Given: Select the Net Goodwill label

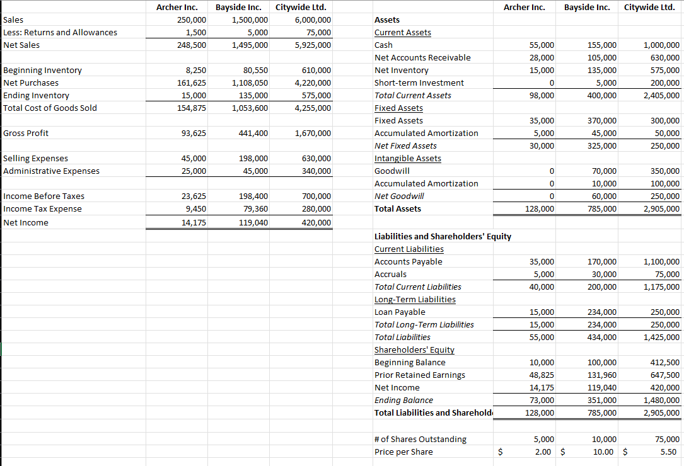Looking at the screenshot, I should click(x=399, y=196).
